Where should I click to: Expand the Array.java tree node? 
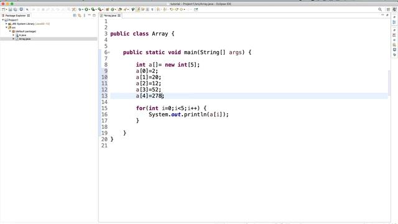[14, 39]
